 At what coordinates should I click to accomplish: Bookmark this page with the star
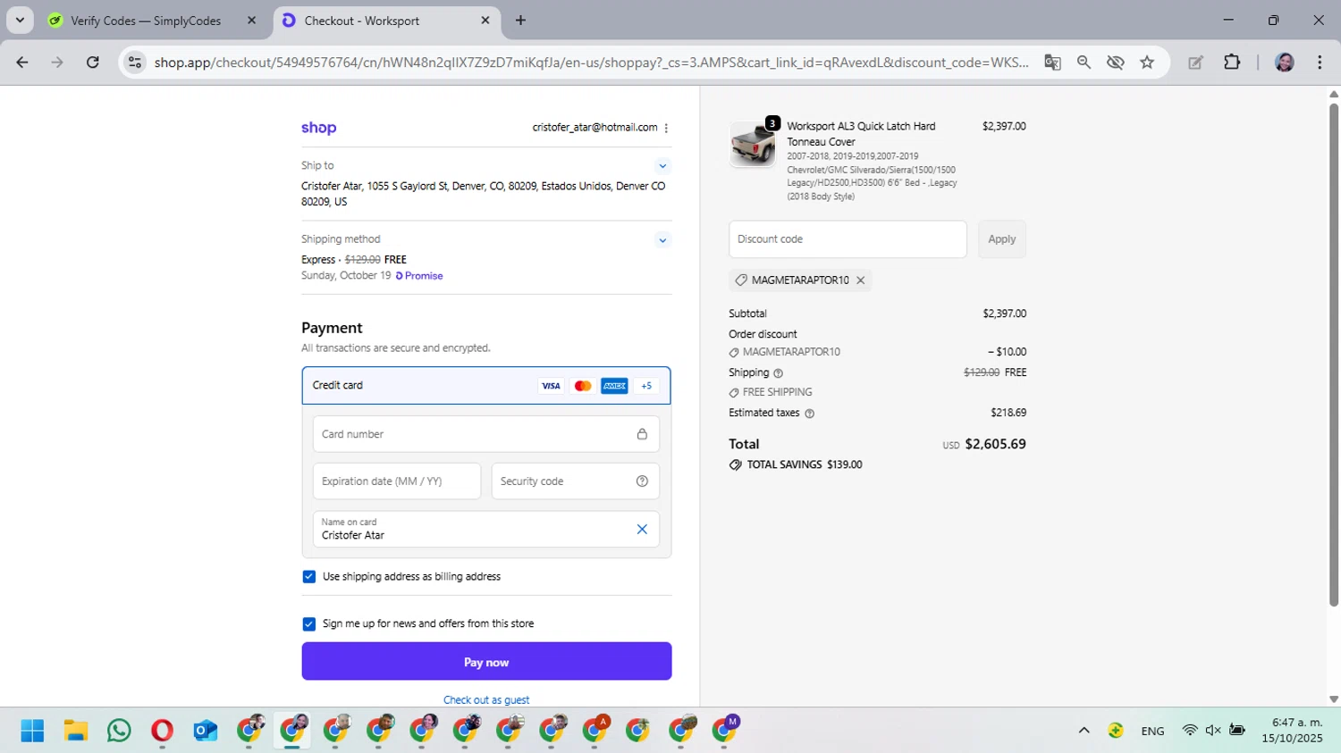(x=1147, y=63)
